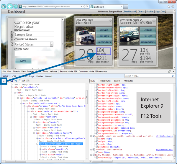The width and height of the screenshot is (177, 164).
Task: Activate the Select element by click tool
Action: (x=4, y=81)
